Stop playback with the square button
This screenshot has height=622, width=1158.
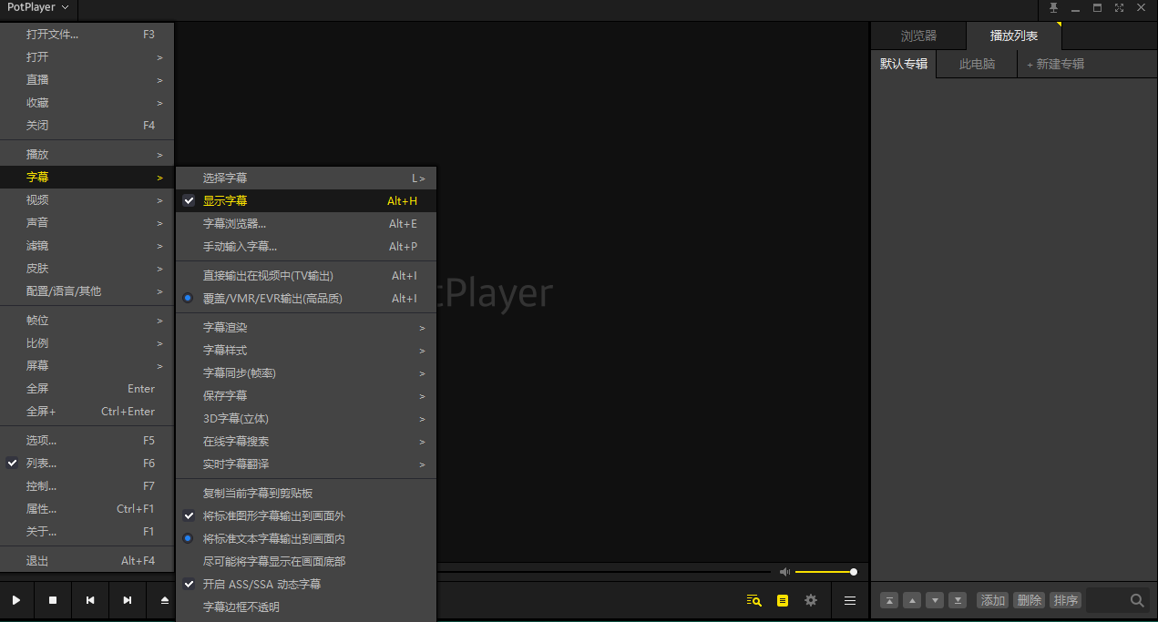pos(53,600)
